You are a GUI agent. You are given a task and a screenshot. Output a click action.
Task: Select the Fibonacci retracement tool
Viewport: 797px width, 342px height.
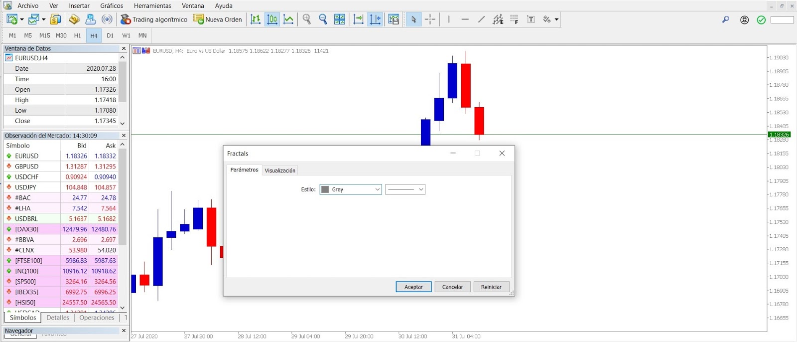tap(515, 19)
